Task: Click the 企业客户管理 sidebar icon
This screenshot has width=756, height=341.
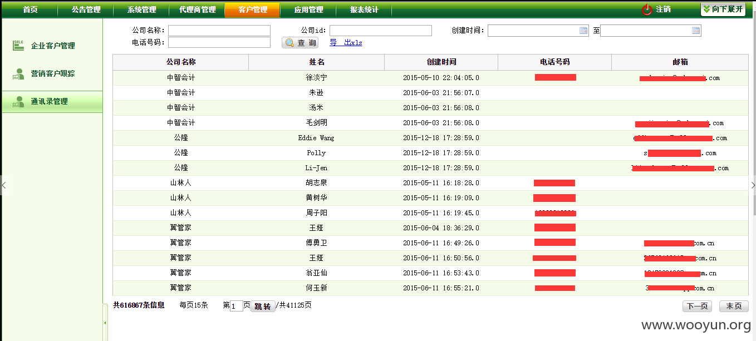Action: click(18, 46)
